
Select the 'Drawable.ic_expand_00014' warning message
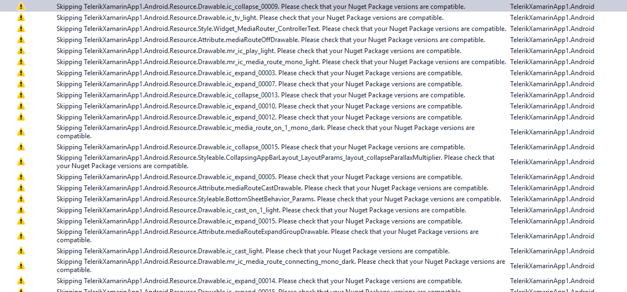tap(259, 281)
